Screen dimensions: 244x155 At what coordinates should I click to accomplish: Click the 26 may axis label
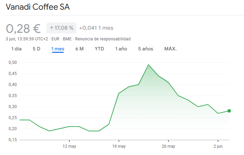168,146
